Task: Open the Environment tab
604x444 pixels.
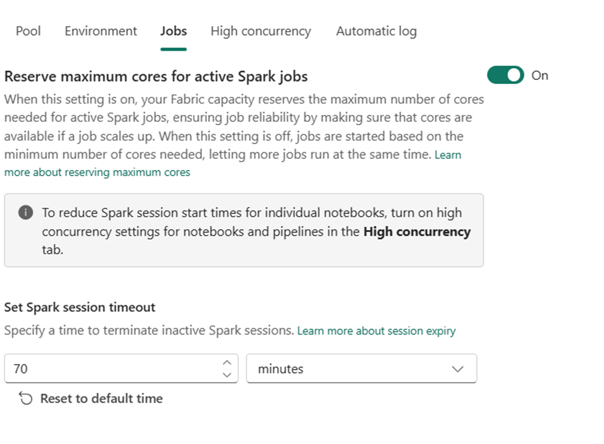Action: [x=101, y=31]
